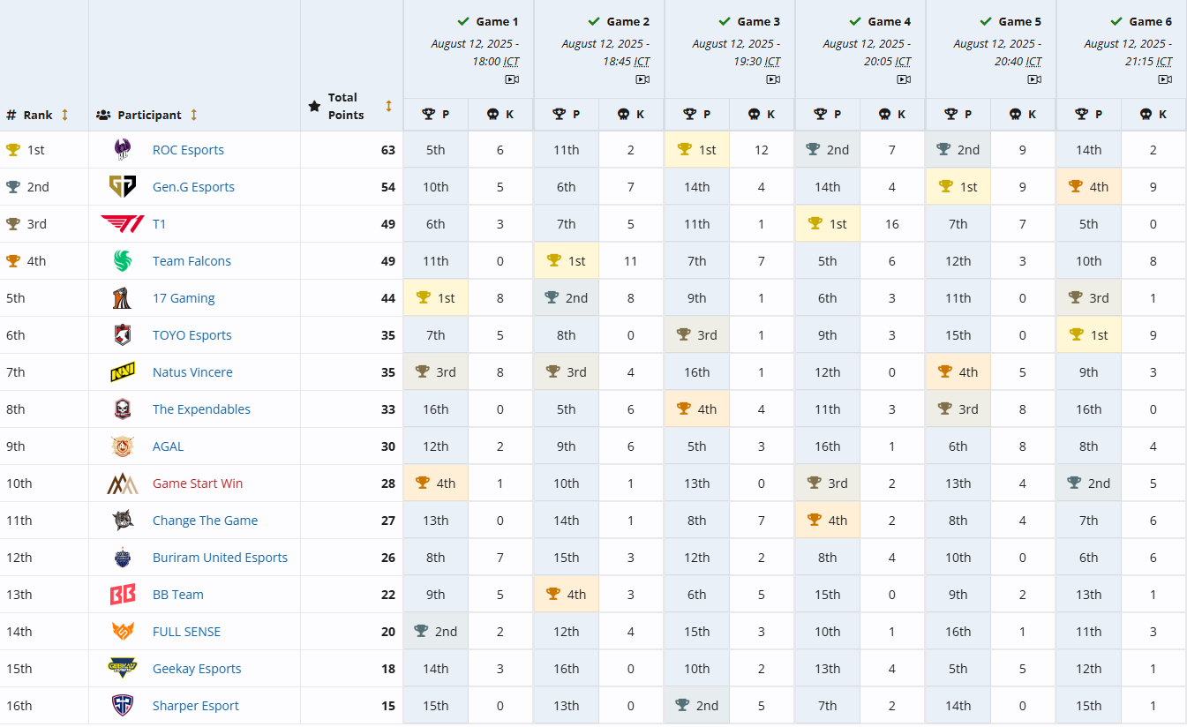Open the BB Team link
1187x727 pixels.
[x=178, y=595]
